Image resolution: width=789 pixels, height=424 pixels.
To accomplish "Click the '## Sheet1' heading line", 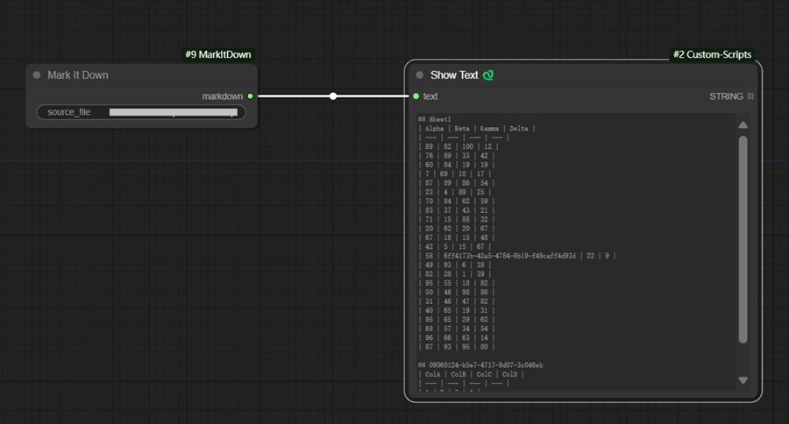I will click(434, 119).
